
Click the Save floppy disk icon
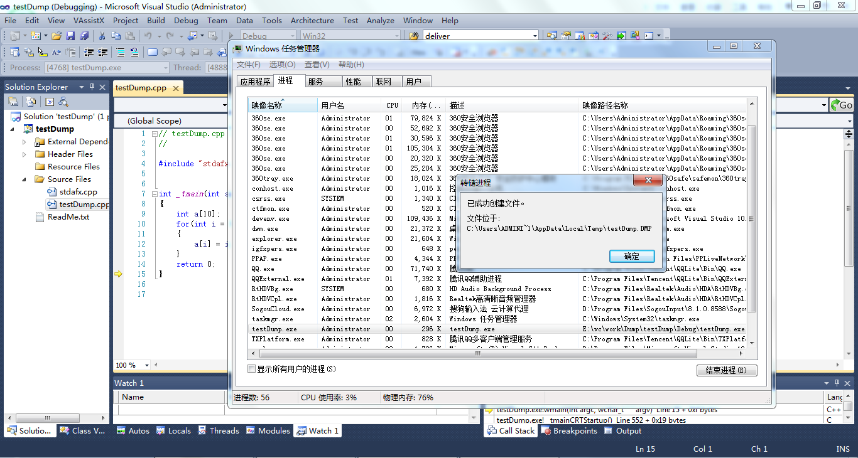[70, 36]
